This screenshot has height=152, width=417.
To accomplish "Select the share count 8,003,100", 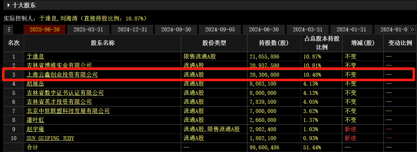I will 263,84.
